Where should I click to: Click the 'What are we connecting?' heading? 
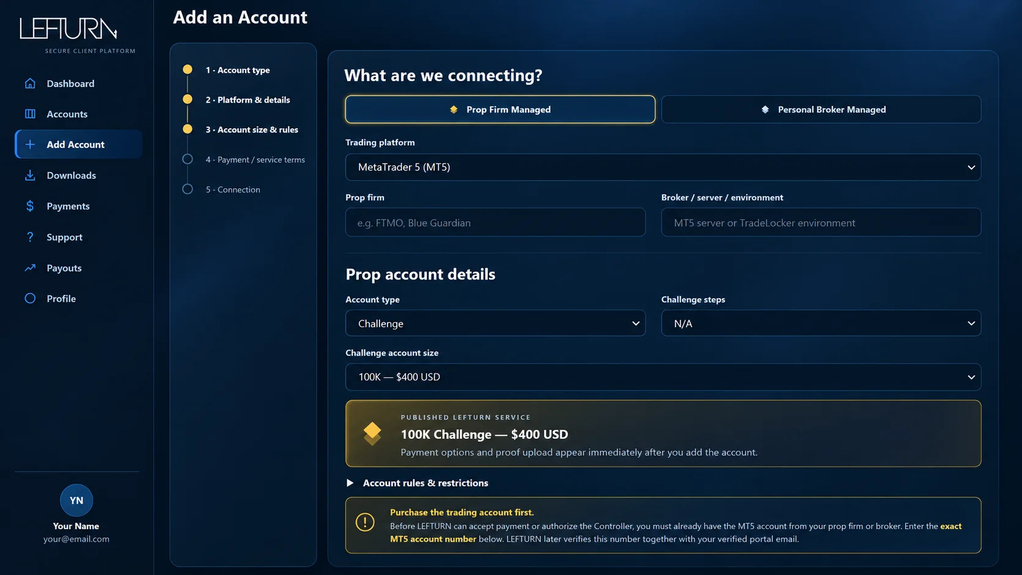click(443, 75)
